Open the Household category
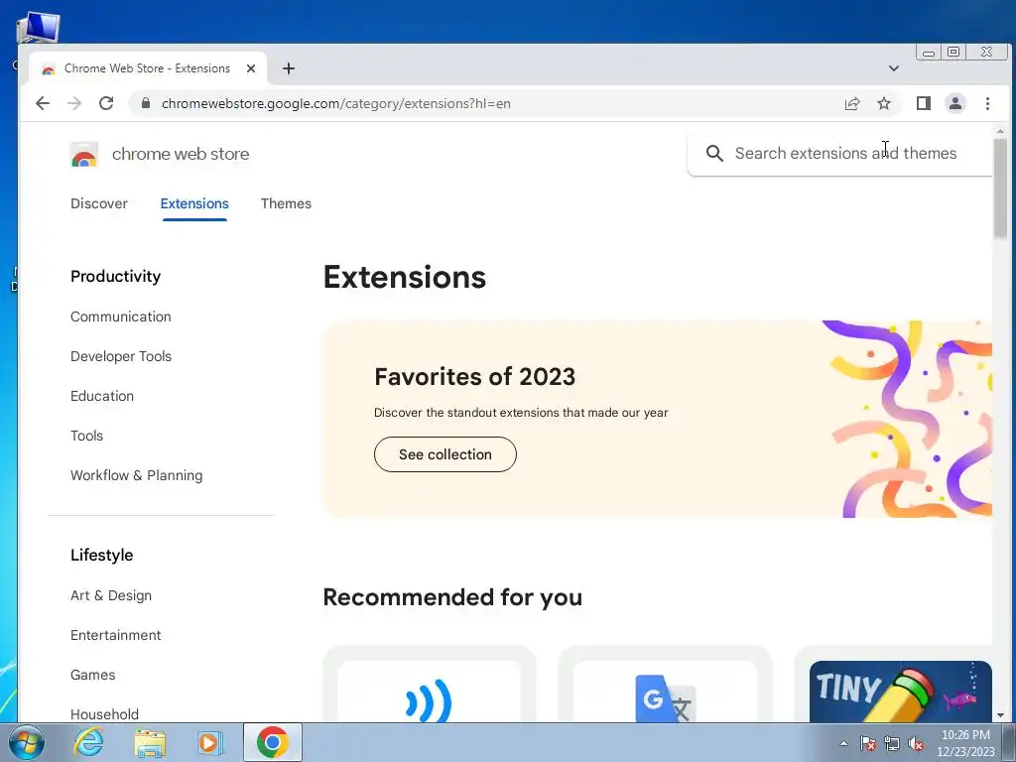This screenshot has width=1016, height=762. click(x=104, y=714)
